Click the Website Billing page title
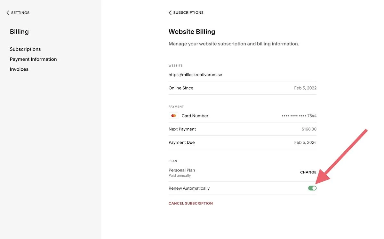The width and height of the screenshot is (384, 239). click(x=192, y=31)
